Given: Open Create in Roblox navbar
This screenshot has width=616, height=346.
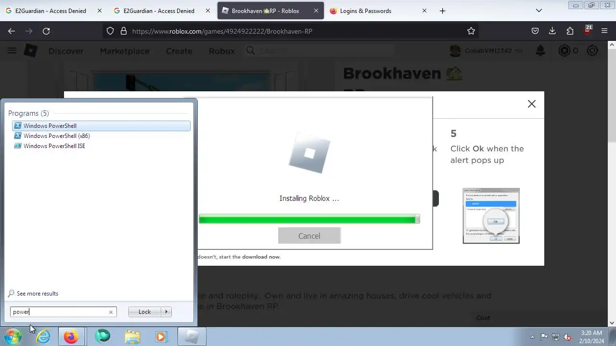Looking at the screenshot, I should point(179,51).
